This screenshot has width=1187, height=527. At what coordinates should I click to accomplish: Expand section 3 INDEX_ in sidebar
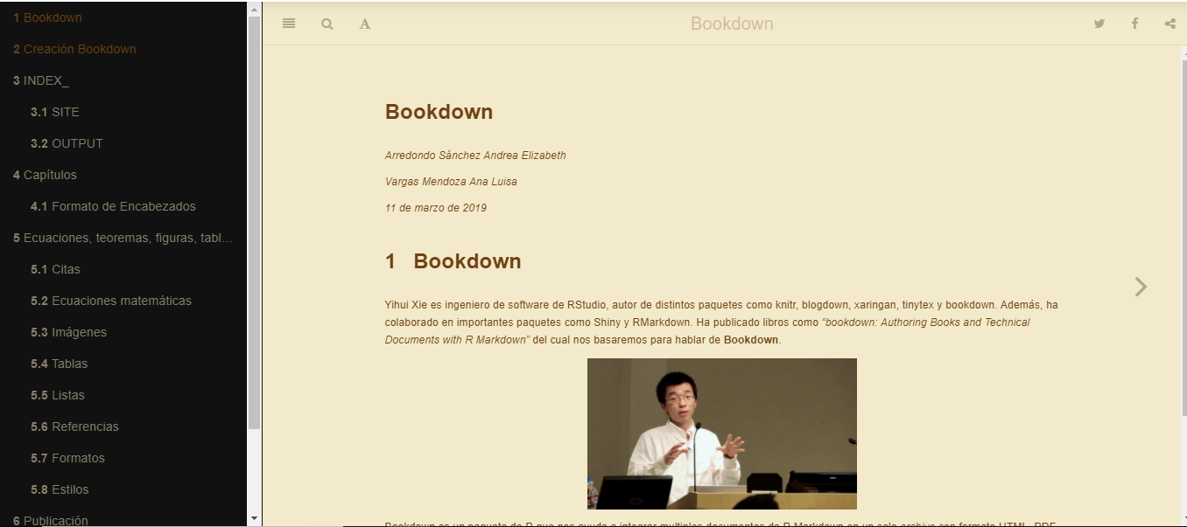tap(41, 80)
